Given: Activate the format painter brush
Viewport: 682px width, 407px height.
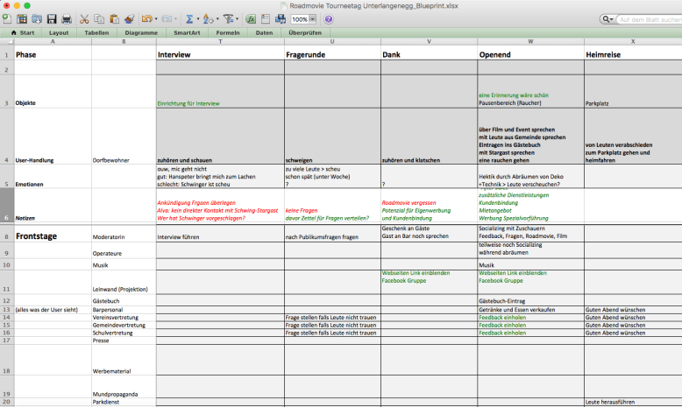Looking at the screenshot, I should pyautogui.click(x=129, y=18).
